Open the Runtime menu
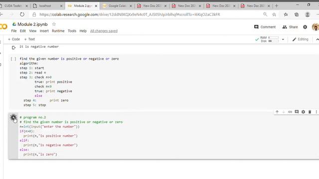 pyautogui.click(x=58, y=31)
